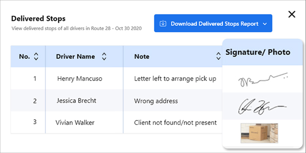Click the 'Wrong address' note

(156, 101)
